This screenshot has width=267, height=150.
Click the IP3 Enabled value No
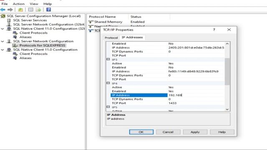click(x=171, y=67)
